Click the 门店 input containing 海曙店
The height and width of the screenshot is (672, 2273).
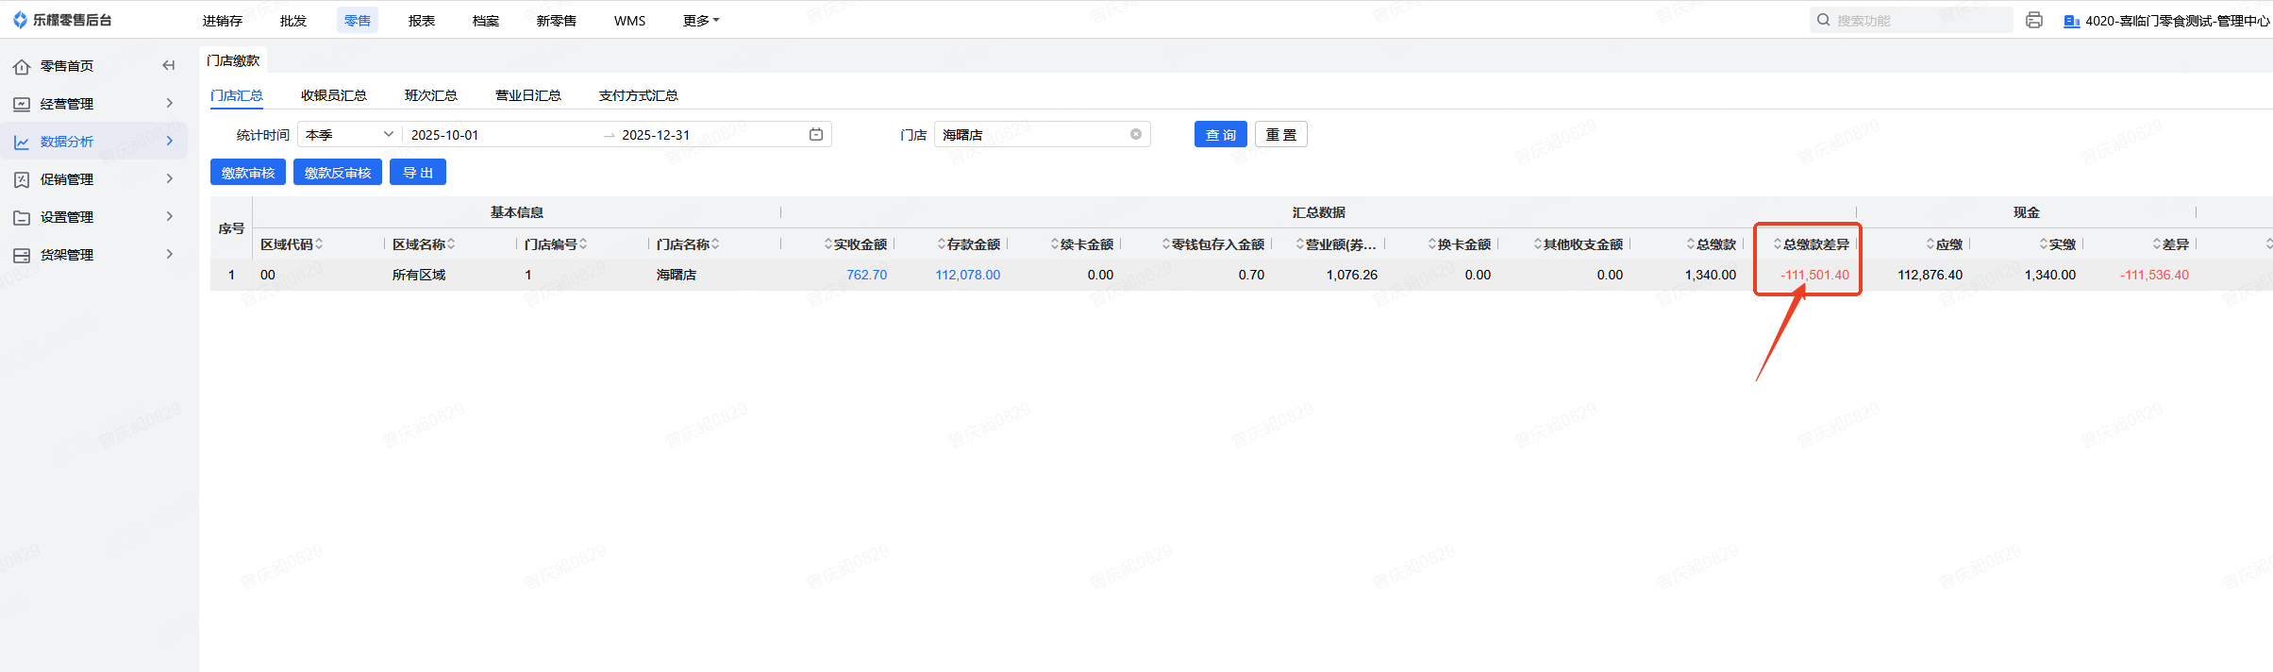tap(1043, 135)
